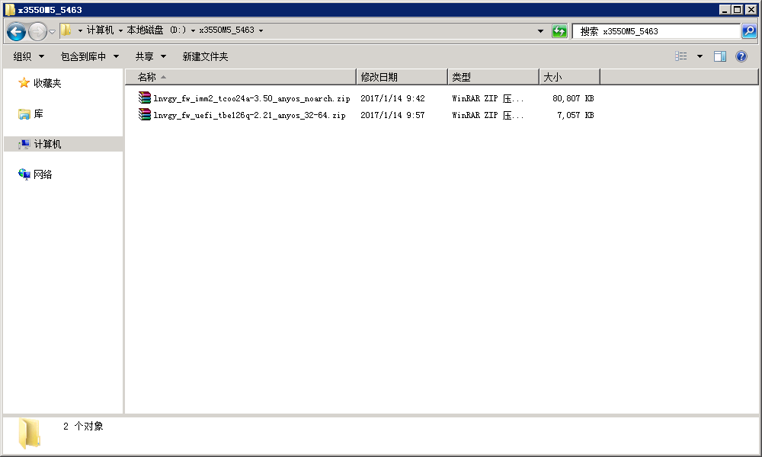Viewport: 762px width, 457px height.
Task: Click the change view icon
Action: (x=681, y=56)
